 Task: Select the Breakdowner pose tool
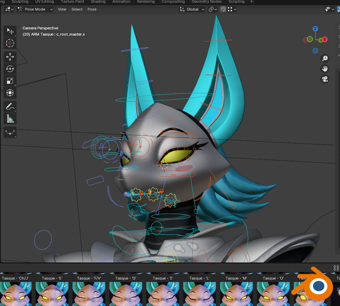[x=10, y=132]
